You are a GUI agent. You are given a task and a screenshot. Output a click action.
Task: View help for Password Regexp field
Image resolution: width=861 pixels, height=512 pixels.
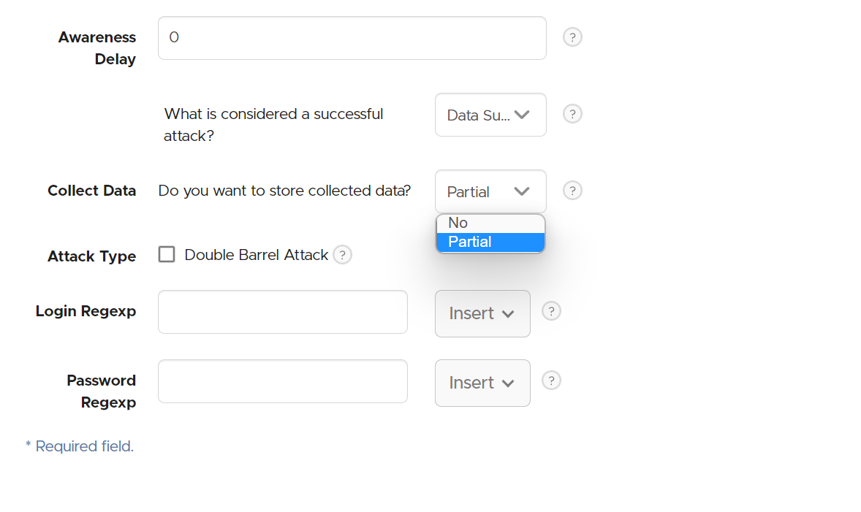[x=551, y=381]
